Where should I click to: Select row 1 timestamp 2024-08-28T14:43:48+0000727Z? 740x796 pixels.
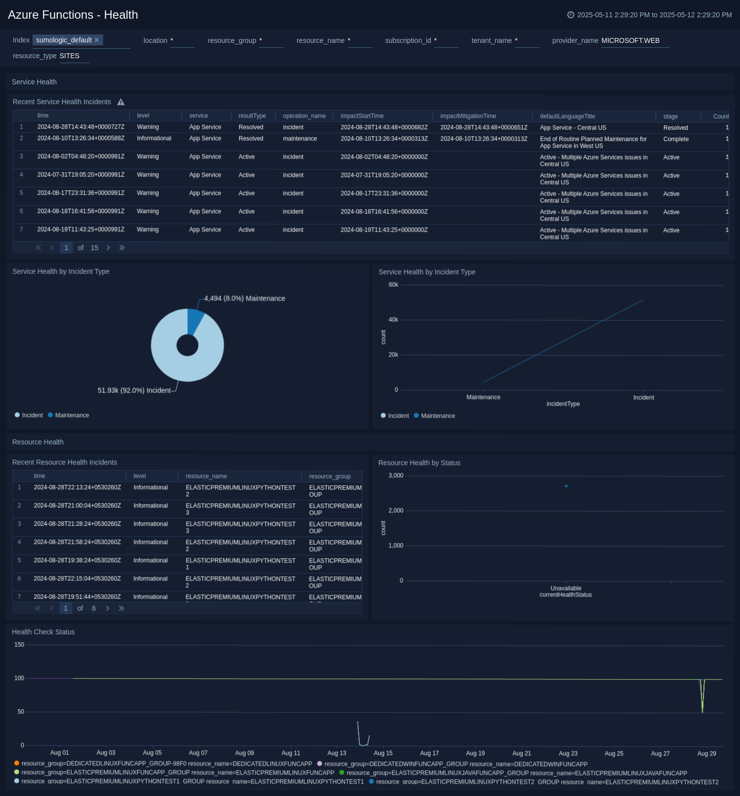click(81, 127)
